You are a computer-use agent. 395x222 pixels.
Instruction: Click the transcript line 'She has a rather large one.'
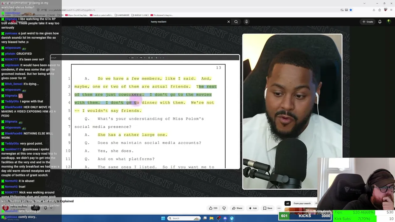pos(132,135)
